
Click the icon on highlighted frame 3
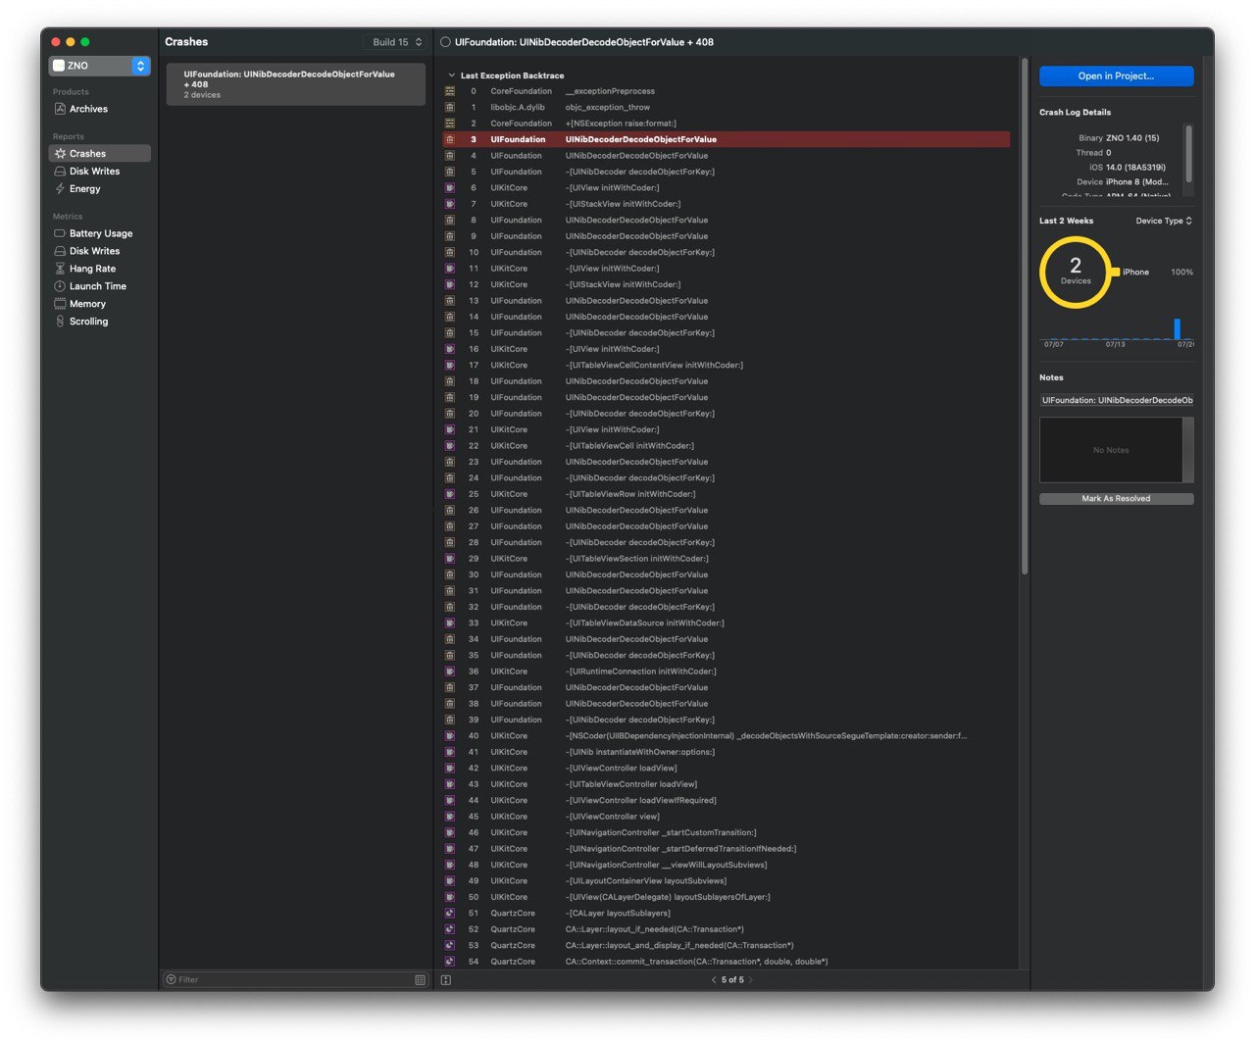450,139
